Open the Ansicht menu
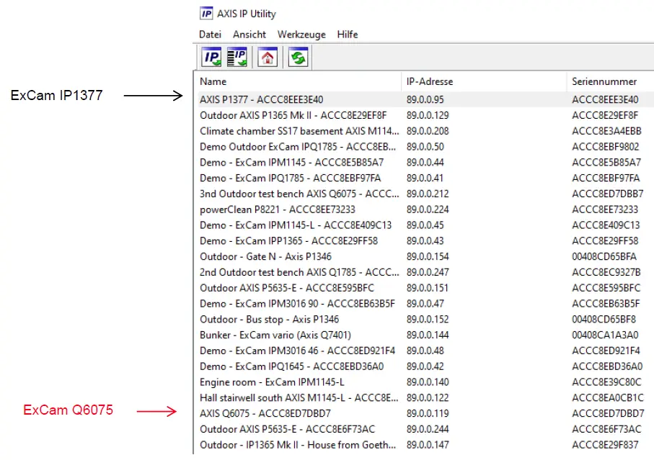This screenshot has height=460, width=654. click(249, 35)
